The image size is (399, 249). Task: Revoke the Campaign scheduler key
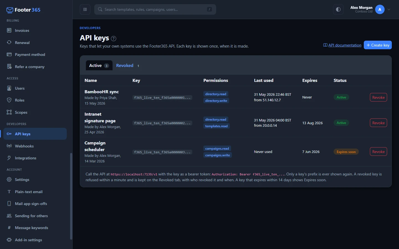point(378,152)
